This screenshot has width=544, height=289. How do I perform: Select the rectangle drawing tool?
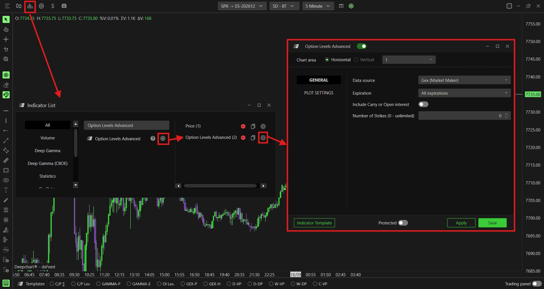(6, 170)
